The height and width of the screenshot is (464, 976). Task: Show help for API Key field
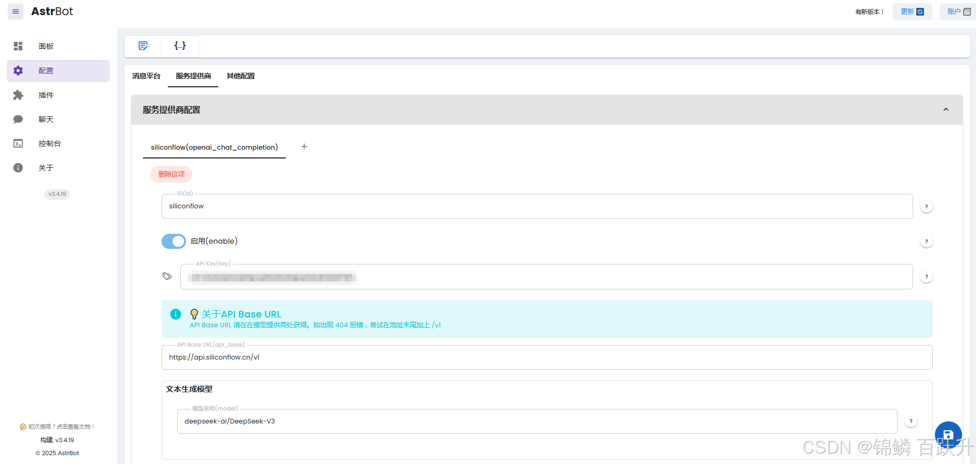point(926,277)
